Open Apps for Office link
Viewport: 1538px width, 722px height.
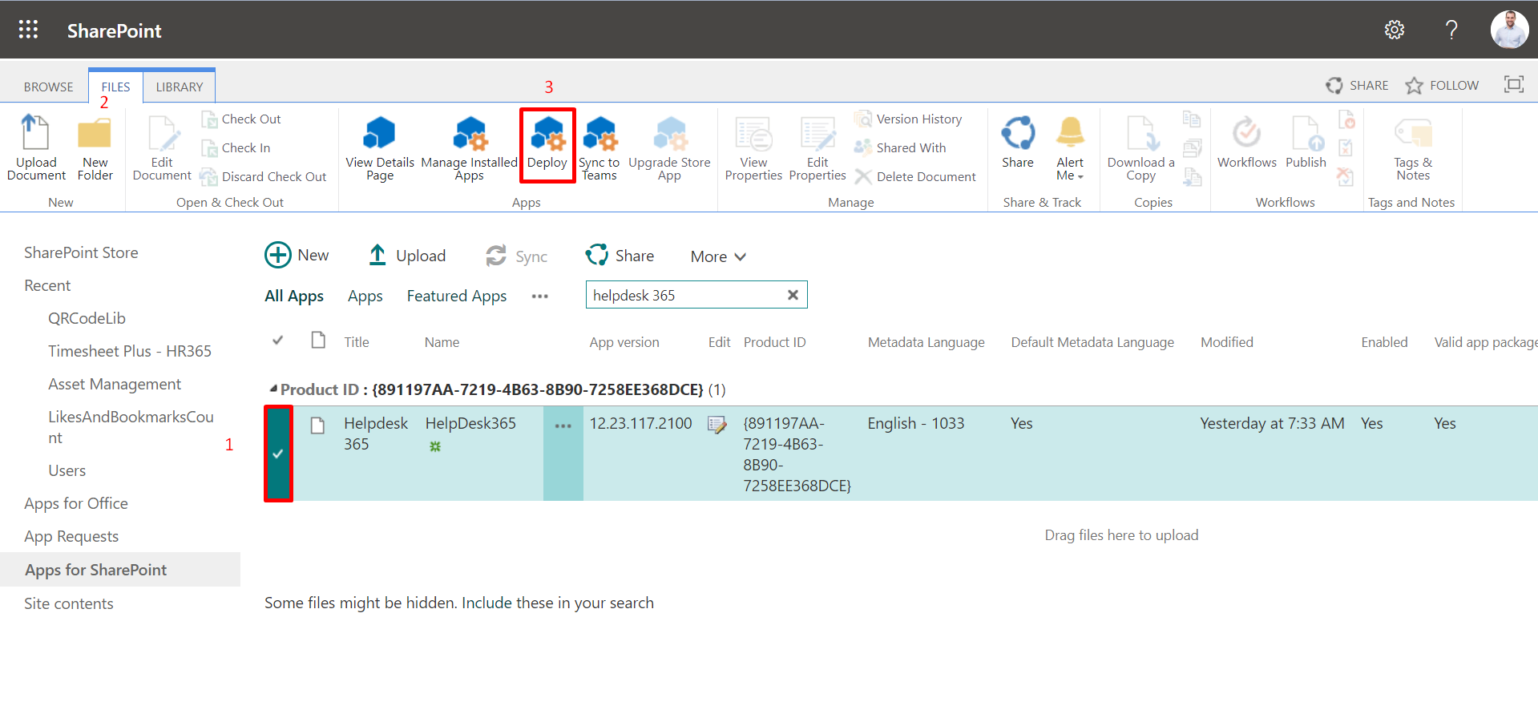(76, 503)
